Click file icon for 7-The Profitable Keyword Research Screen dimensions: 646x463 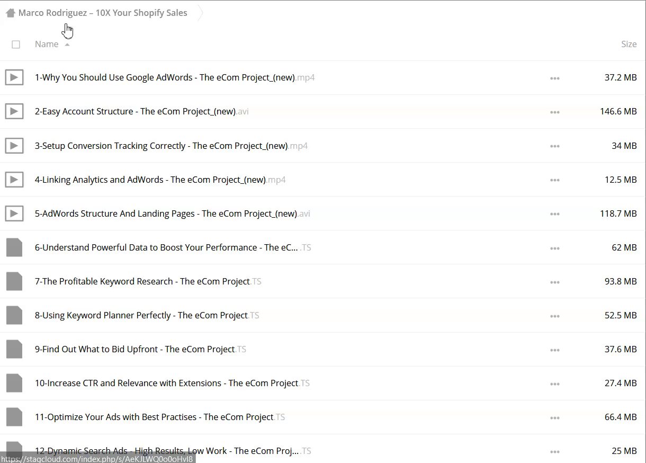pos(14,281)
